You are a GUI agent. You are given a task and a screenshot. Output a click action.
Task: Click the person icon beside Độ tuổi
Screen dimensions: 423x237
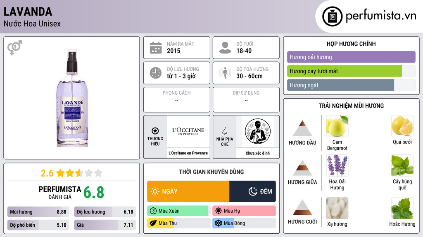[x=225, y=48]
